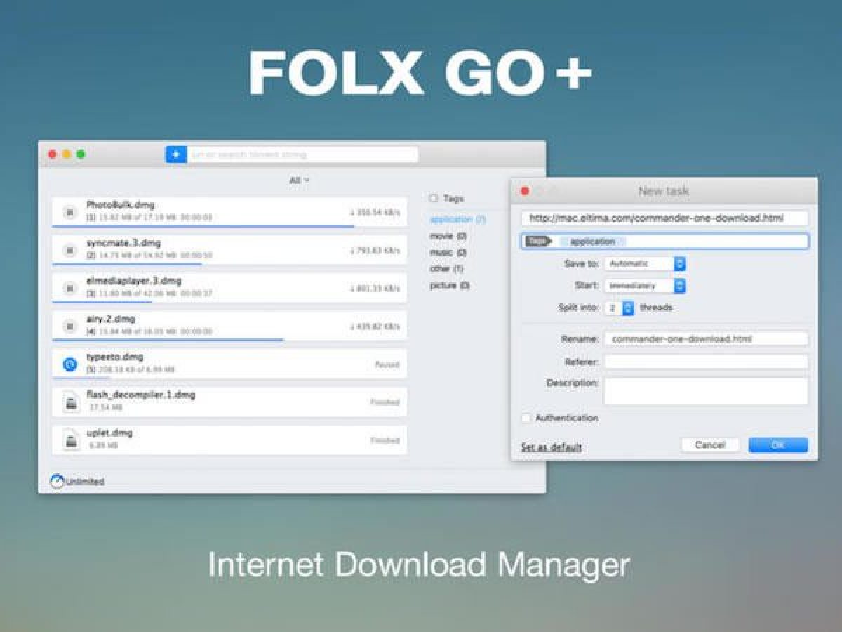The image size is (842, 632).
Task: Click the Unlimited speed label
Action: [85, 482]
